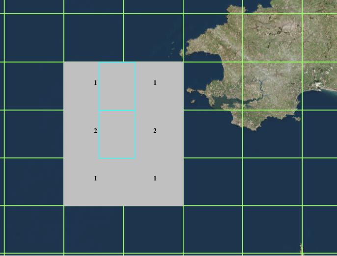Click the tiny island at map's bottom-right edge

[302, 249]
